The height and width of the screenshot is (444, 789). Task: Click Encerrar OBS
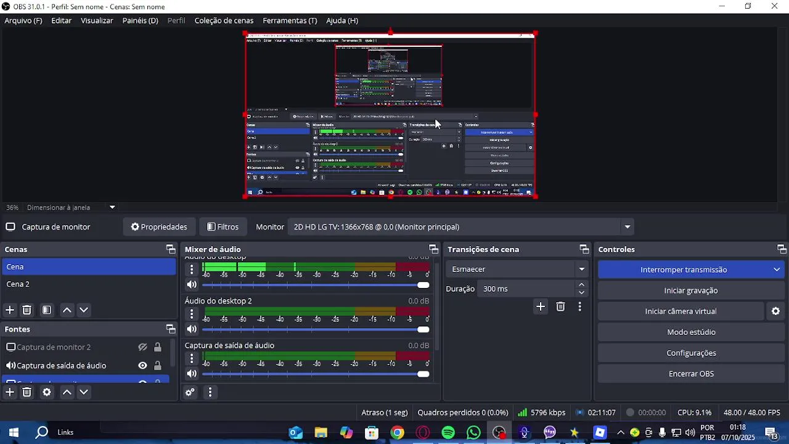(691, 374)
